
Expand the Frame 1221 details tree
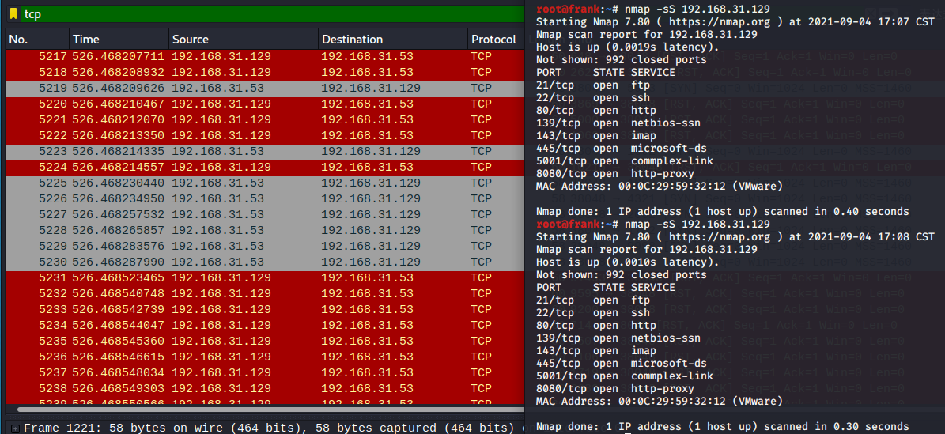[x=16, y=428]
